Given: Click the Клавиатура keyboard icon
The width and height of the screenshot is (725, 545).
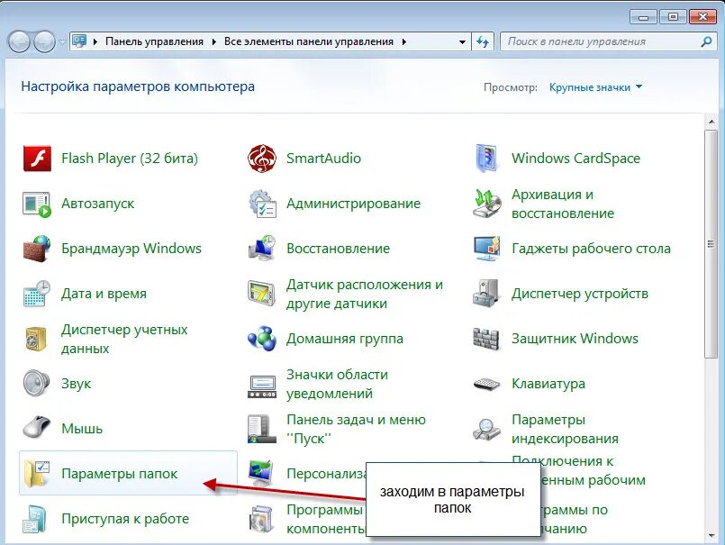Looking at the screenshot, I should 487,384.
